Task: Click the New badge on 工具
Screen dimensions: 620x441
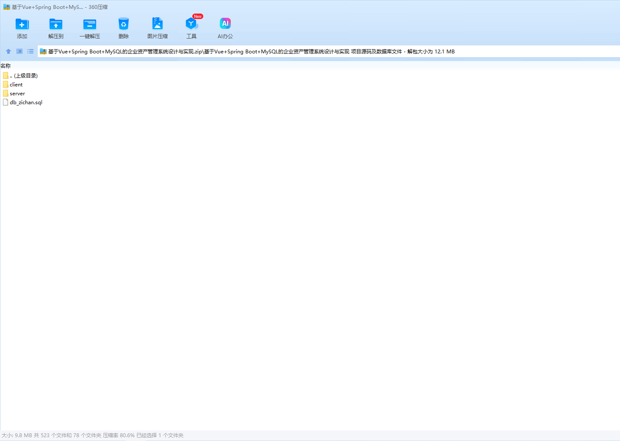Action: click(198, 17)
